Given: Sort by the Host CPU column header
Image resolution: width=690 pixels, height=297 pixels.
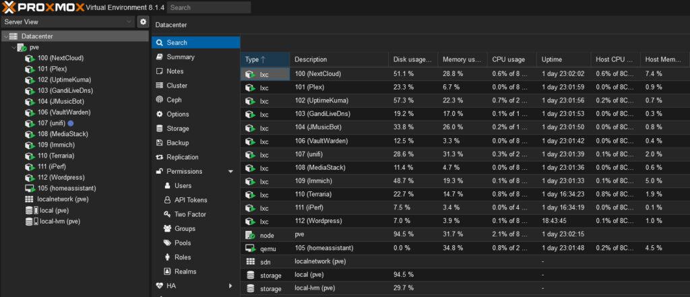Looking at the screenshot, I should tap(615, 59).
